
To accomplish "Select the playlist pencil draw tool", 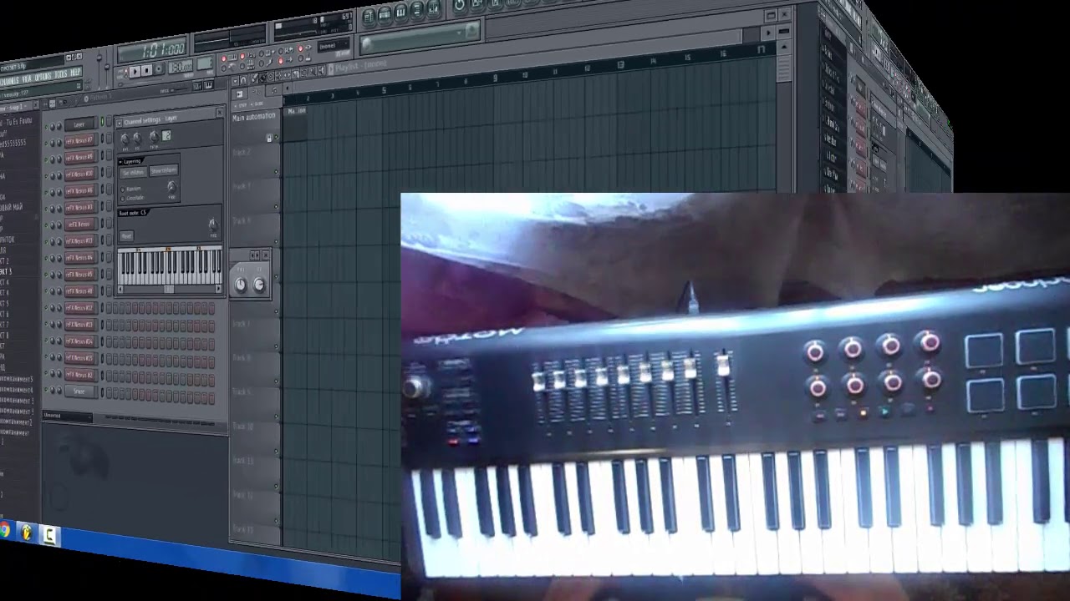I will point(253,78).
